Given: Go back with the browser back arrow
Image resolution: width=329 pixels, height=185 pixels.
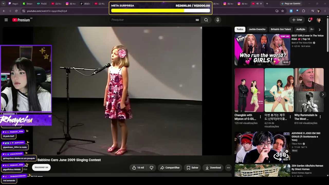Looking at the screenshot, I should (4, 11).
